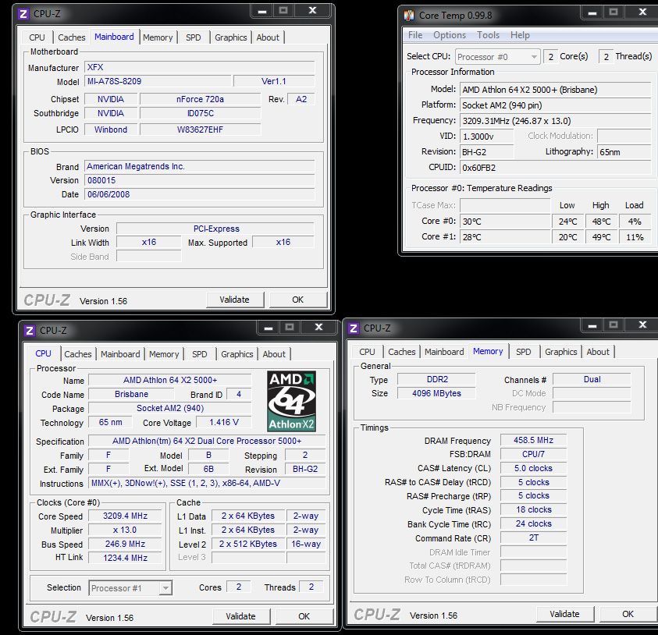
Task: Open the About tab in the Memory window
Action: point(598,352)
